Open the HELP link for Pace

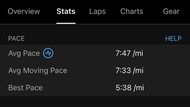tap(173, 39)
